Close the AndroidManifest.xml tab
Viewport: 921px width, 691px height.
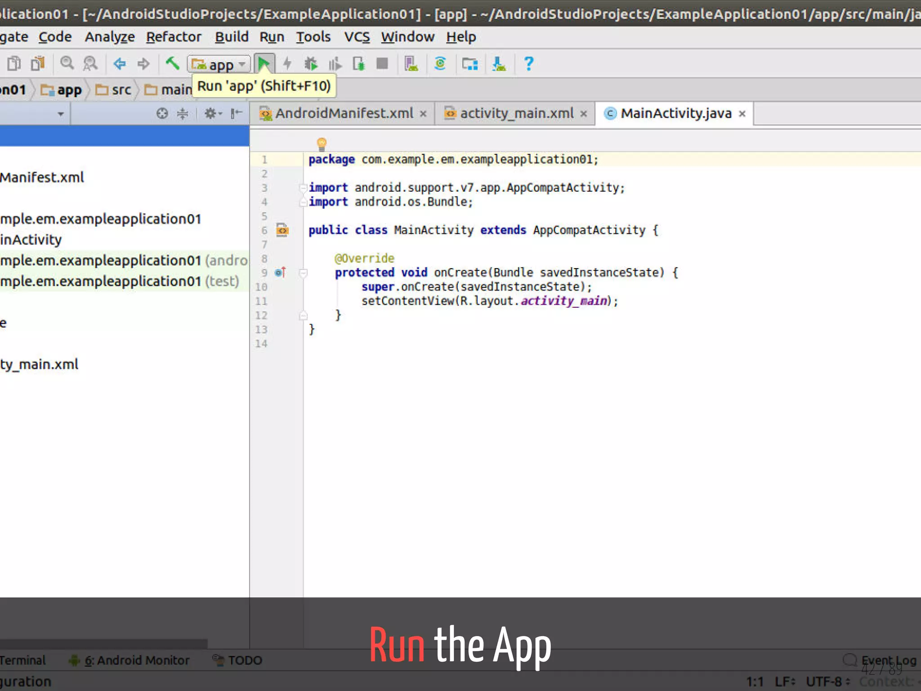(423, 114)
